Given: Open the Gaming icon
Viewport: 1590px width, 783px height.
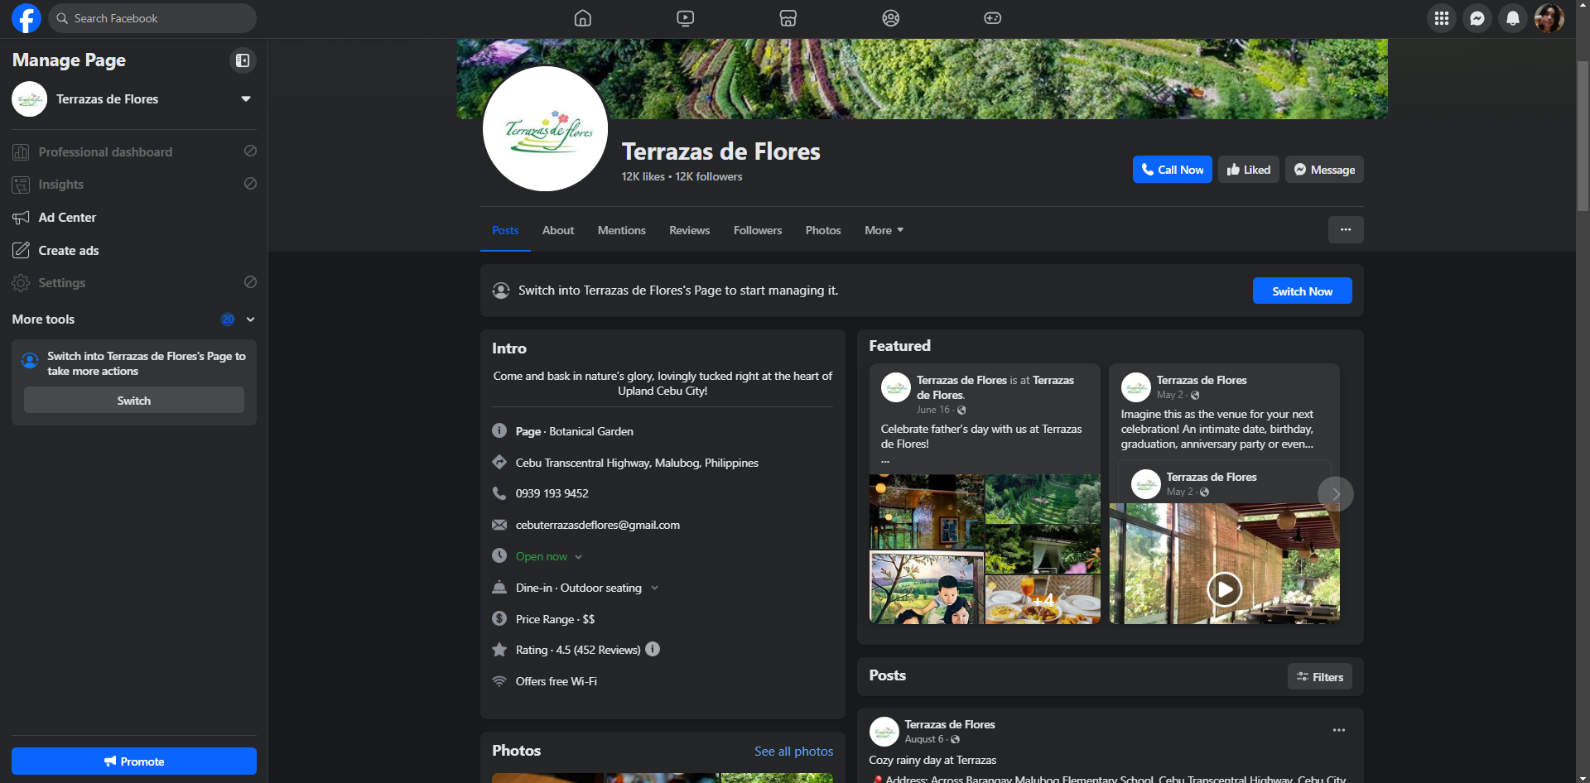Looking at the screenshot, I should click(x=993, y=18).
